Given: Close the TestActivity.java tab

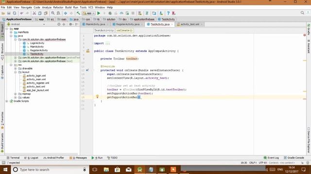Looking at the screenshot, I should (172, 24).
